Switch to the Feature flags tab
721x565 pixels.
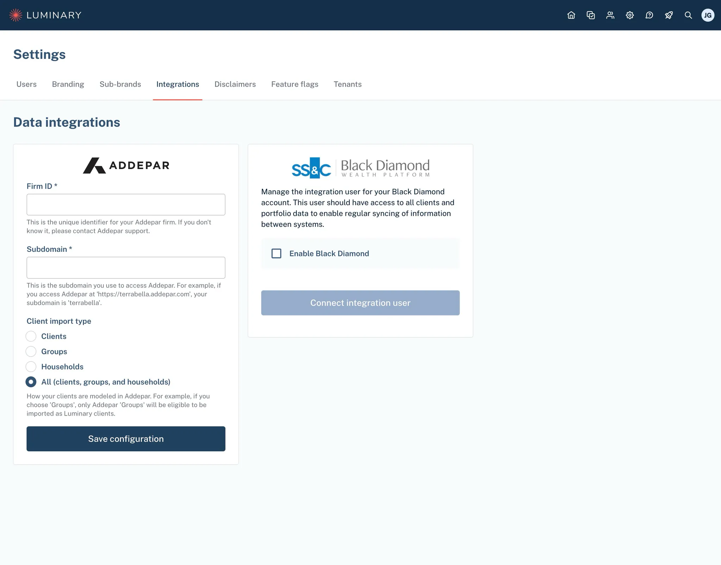click(x=295, y=84)
